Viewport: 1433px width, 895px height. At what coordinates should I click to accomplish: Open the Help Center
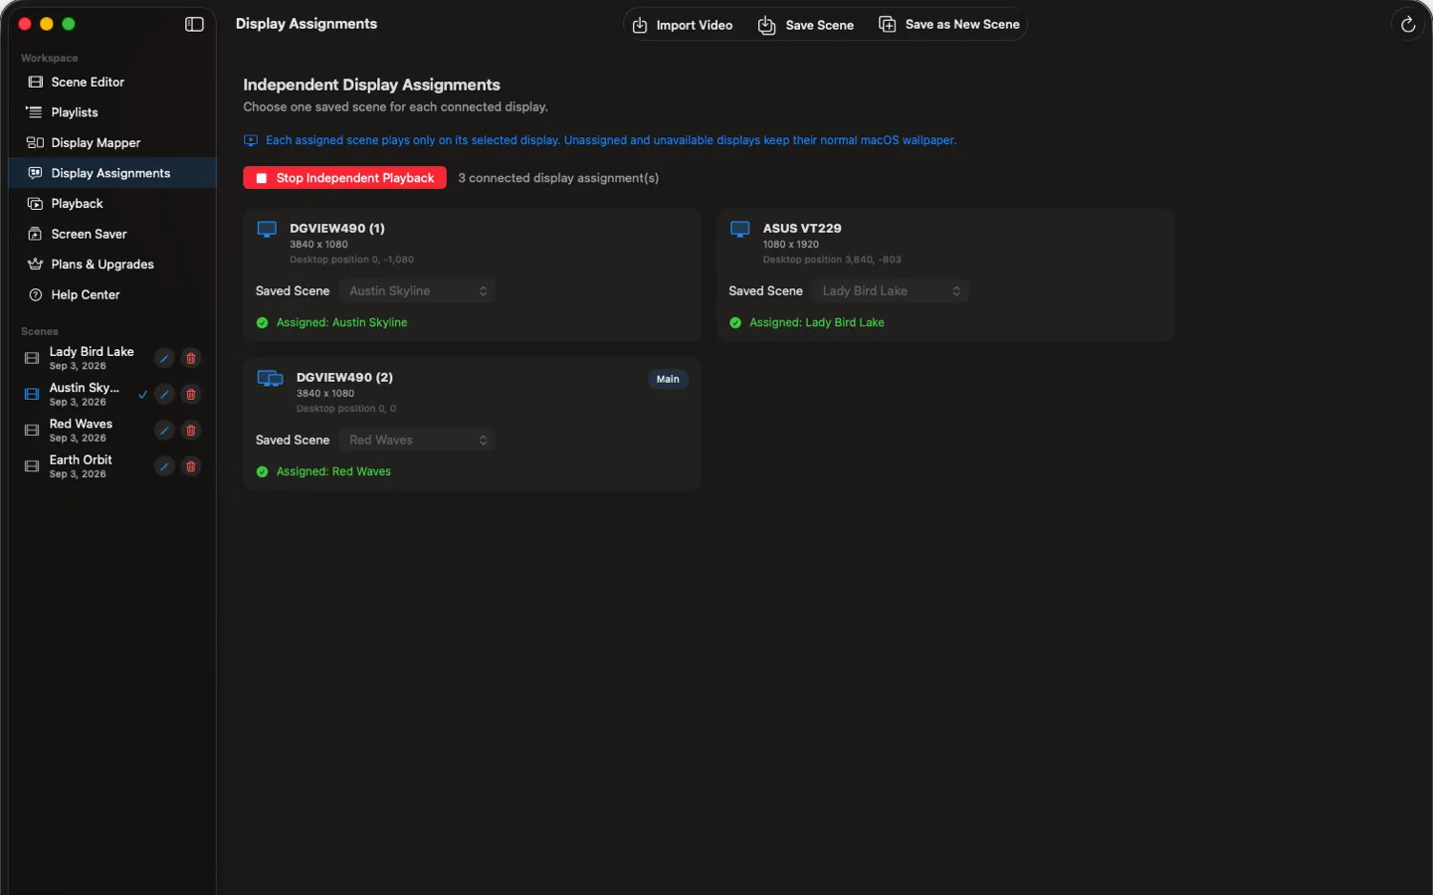click(x=111, y=295)
